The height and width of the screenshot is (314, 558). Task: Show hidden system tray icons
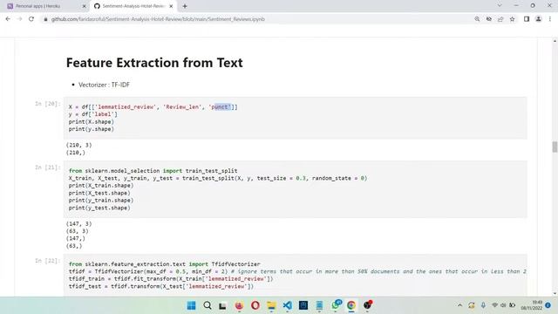(x=459, y=305)
